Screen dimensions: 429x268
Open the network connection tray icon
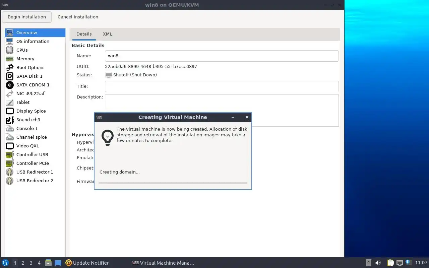pos(400,263)
